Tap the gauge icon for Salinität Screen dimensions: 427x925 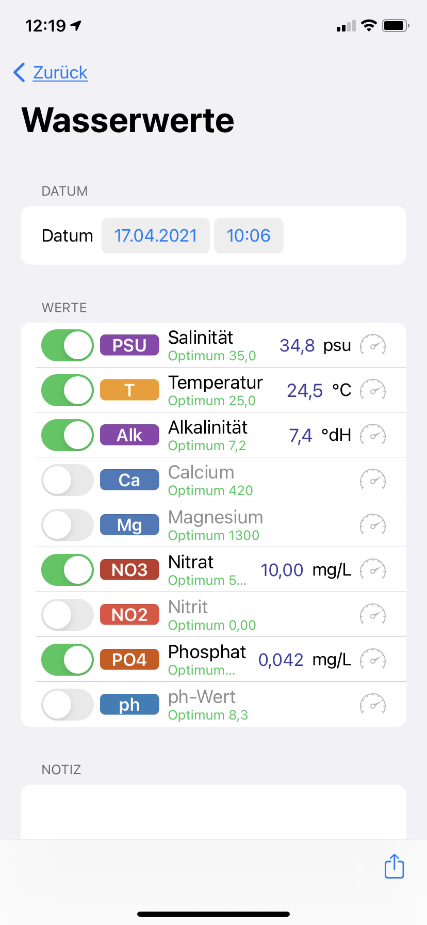[373, 345]
